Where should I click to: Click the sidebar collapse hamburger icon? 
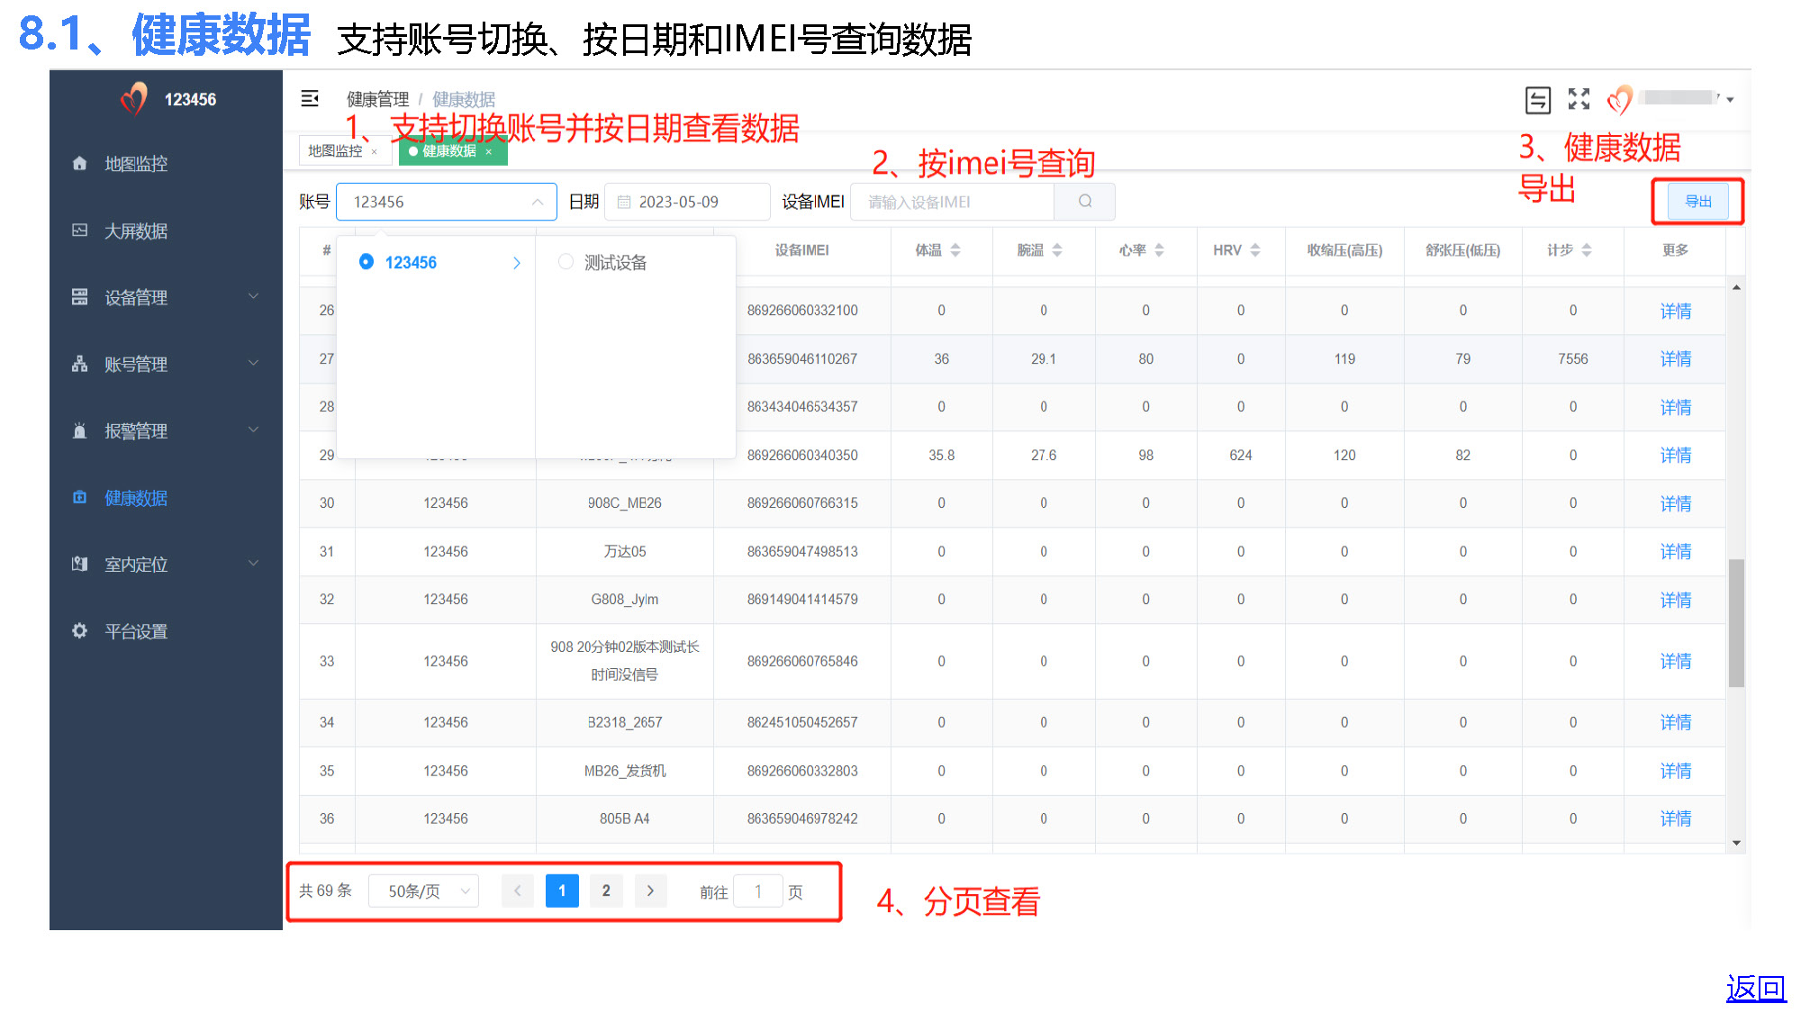point(310,99)
